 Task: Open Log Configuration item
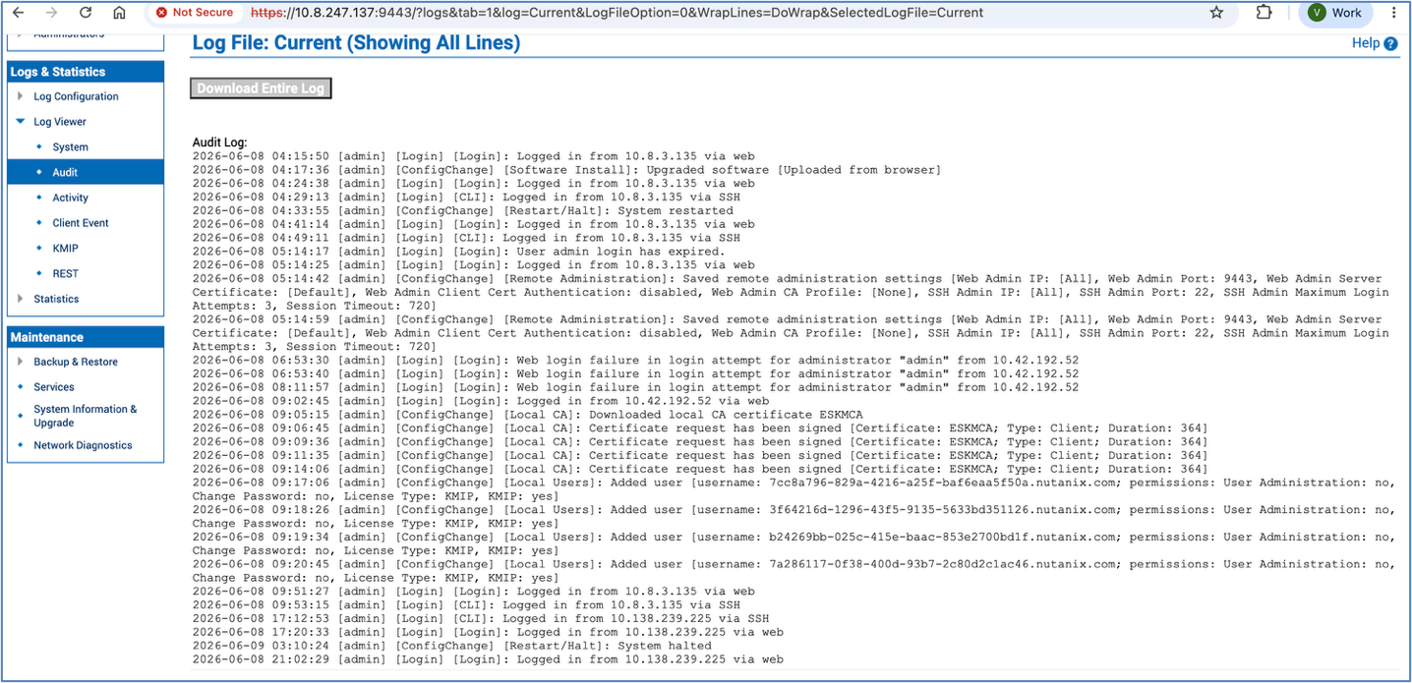[x=76, y=96]
